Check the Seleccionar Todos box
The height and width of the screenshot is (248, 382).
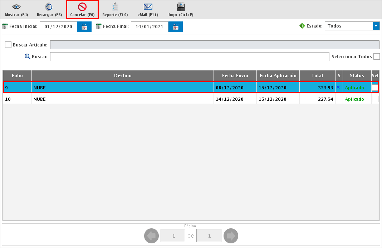[376, 56]
